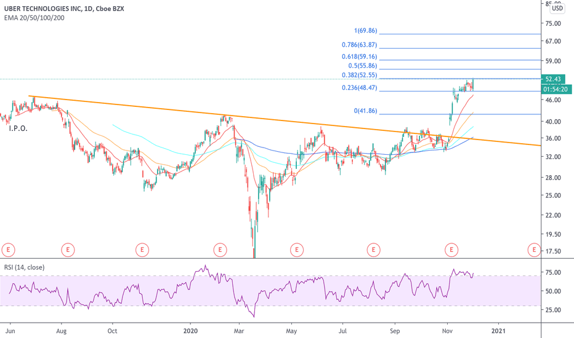
Task: Click the Mar label on the time axis
Action: click(x=239, y=331)
